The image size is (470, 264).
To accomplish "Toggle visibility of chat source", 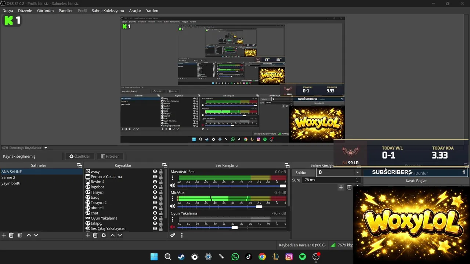I will 155,213.
